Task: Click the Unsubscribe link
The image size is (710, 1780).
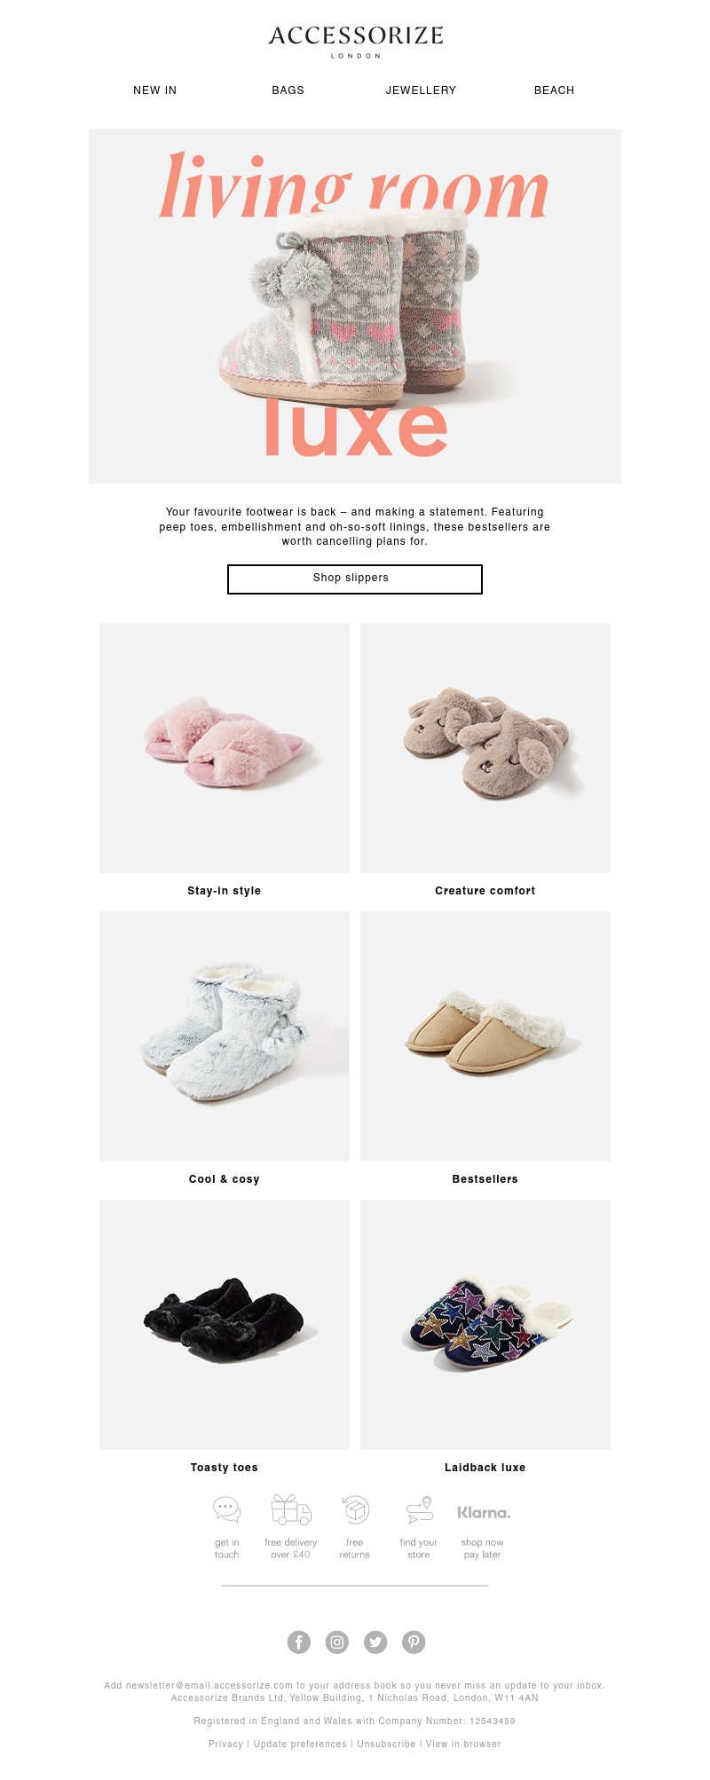Action: coord(386,1744)
